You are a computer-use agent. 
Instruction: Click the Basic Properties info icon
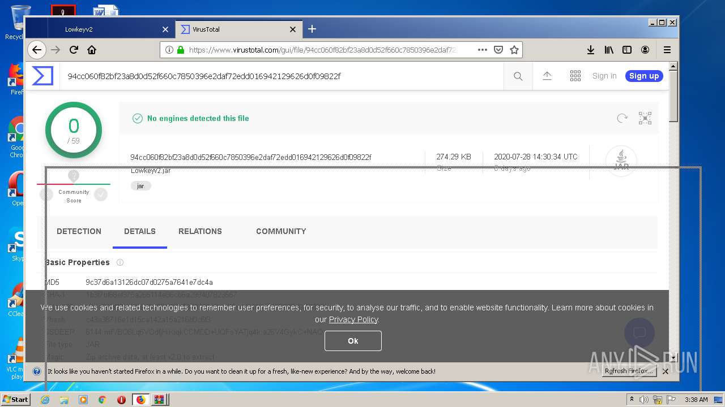pyautogui.click(x=120, y=262)
